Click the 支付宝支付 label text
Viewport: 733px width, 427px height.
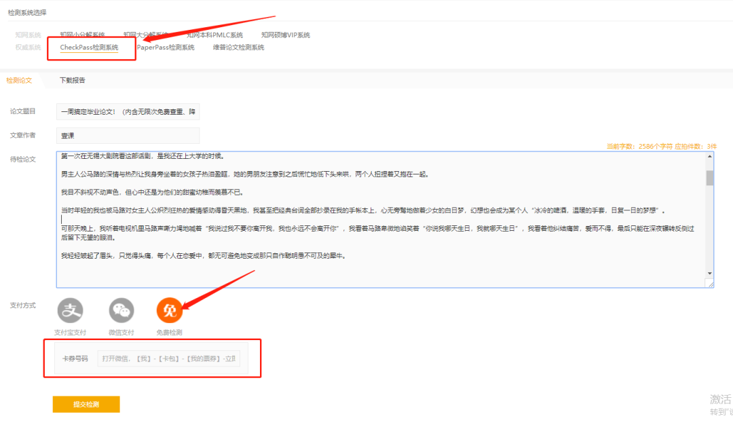(x=70, y=333)
